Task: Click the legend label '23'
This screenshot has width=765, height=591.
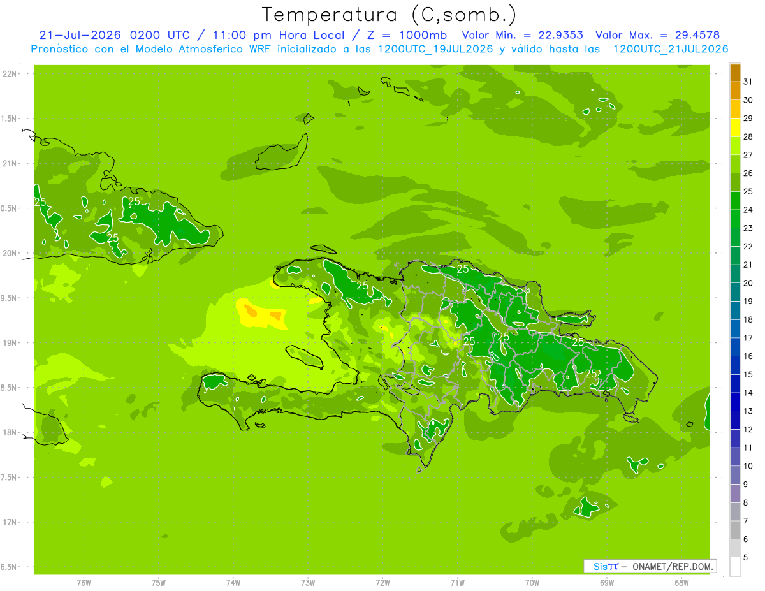Action: (748, 228)
